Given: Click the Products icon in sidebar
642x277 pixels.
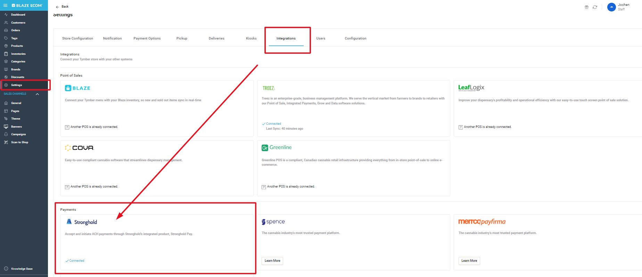Looking at the screenshot, I should pyautogui.click(x=6, y=46).
